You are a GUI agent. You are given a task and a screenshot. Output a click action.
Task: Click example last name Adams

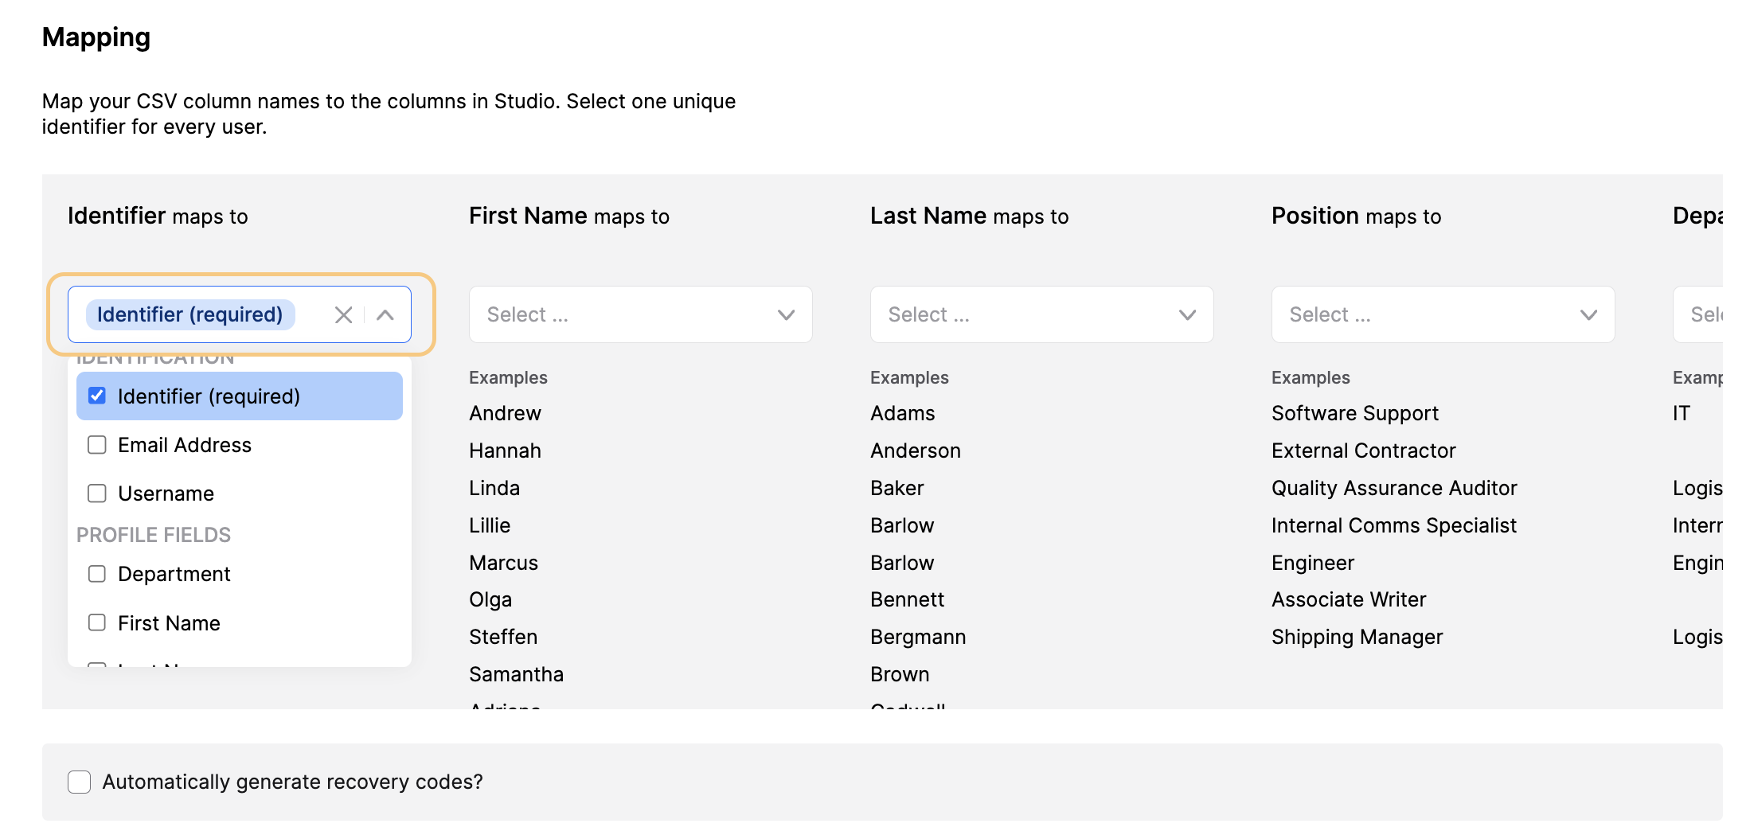[903, 413]
